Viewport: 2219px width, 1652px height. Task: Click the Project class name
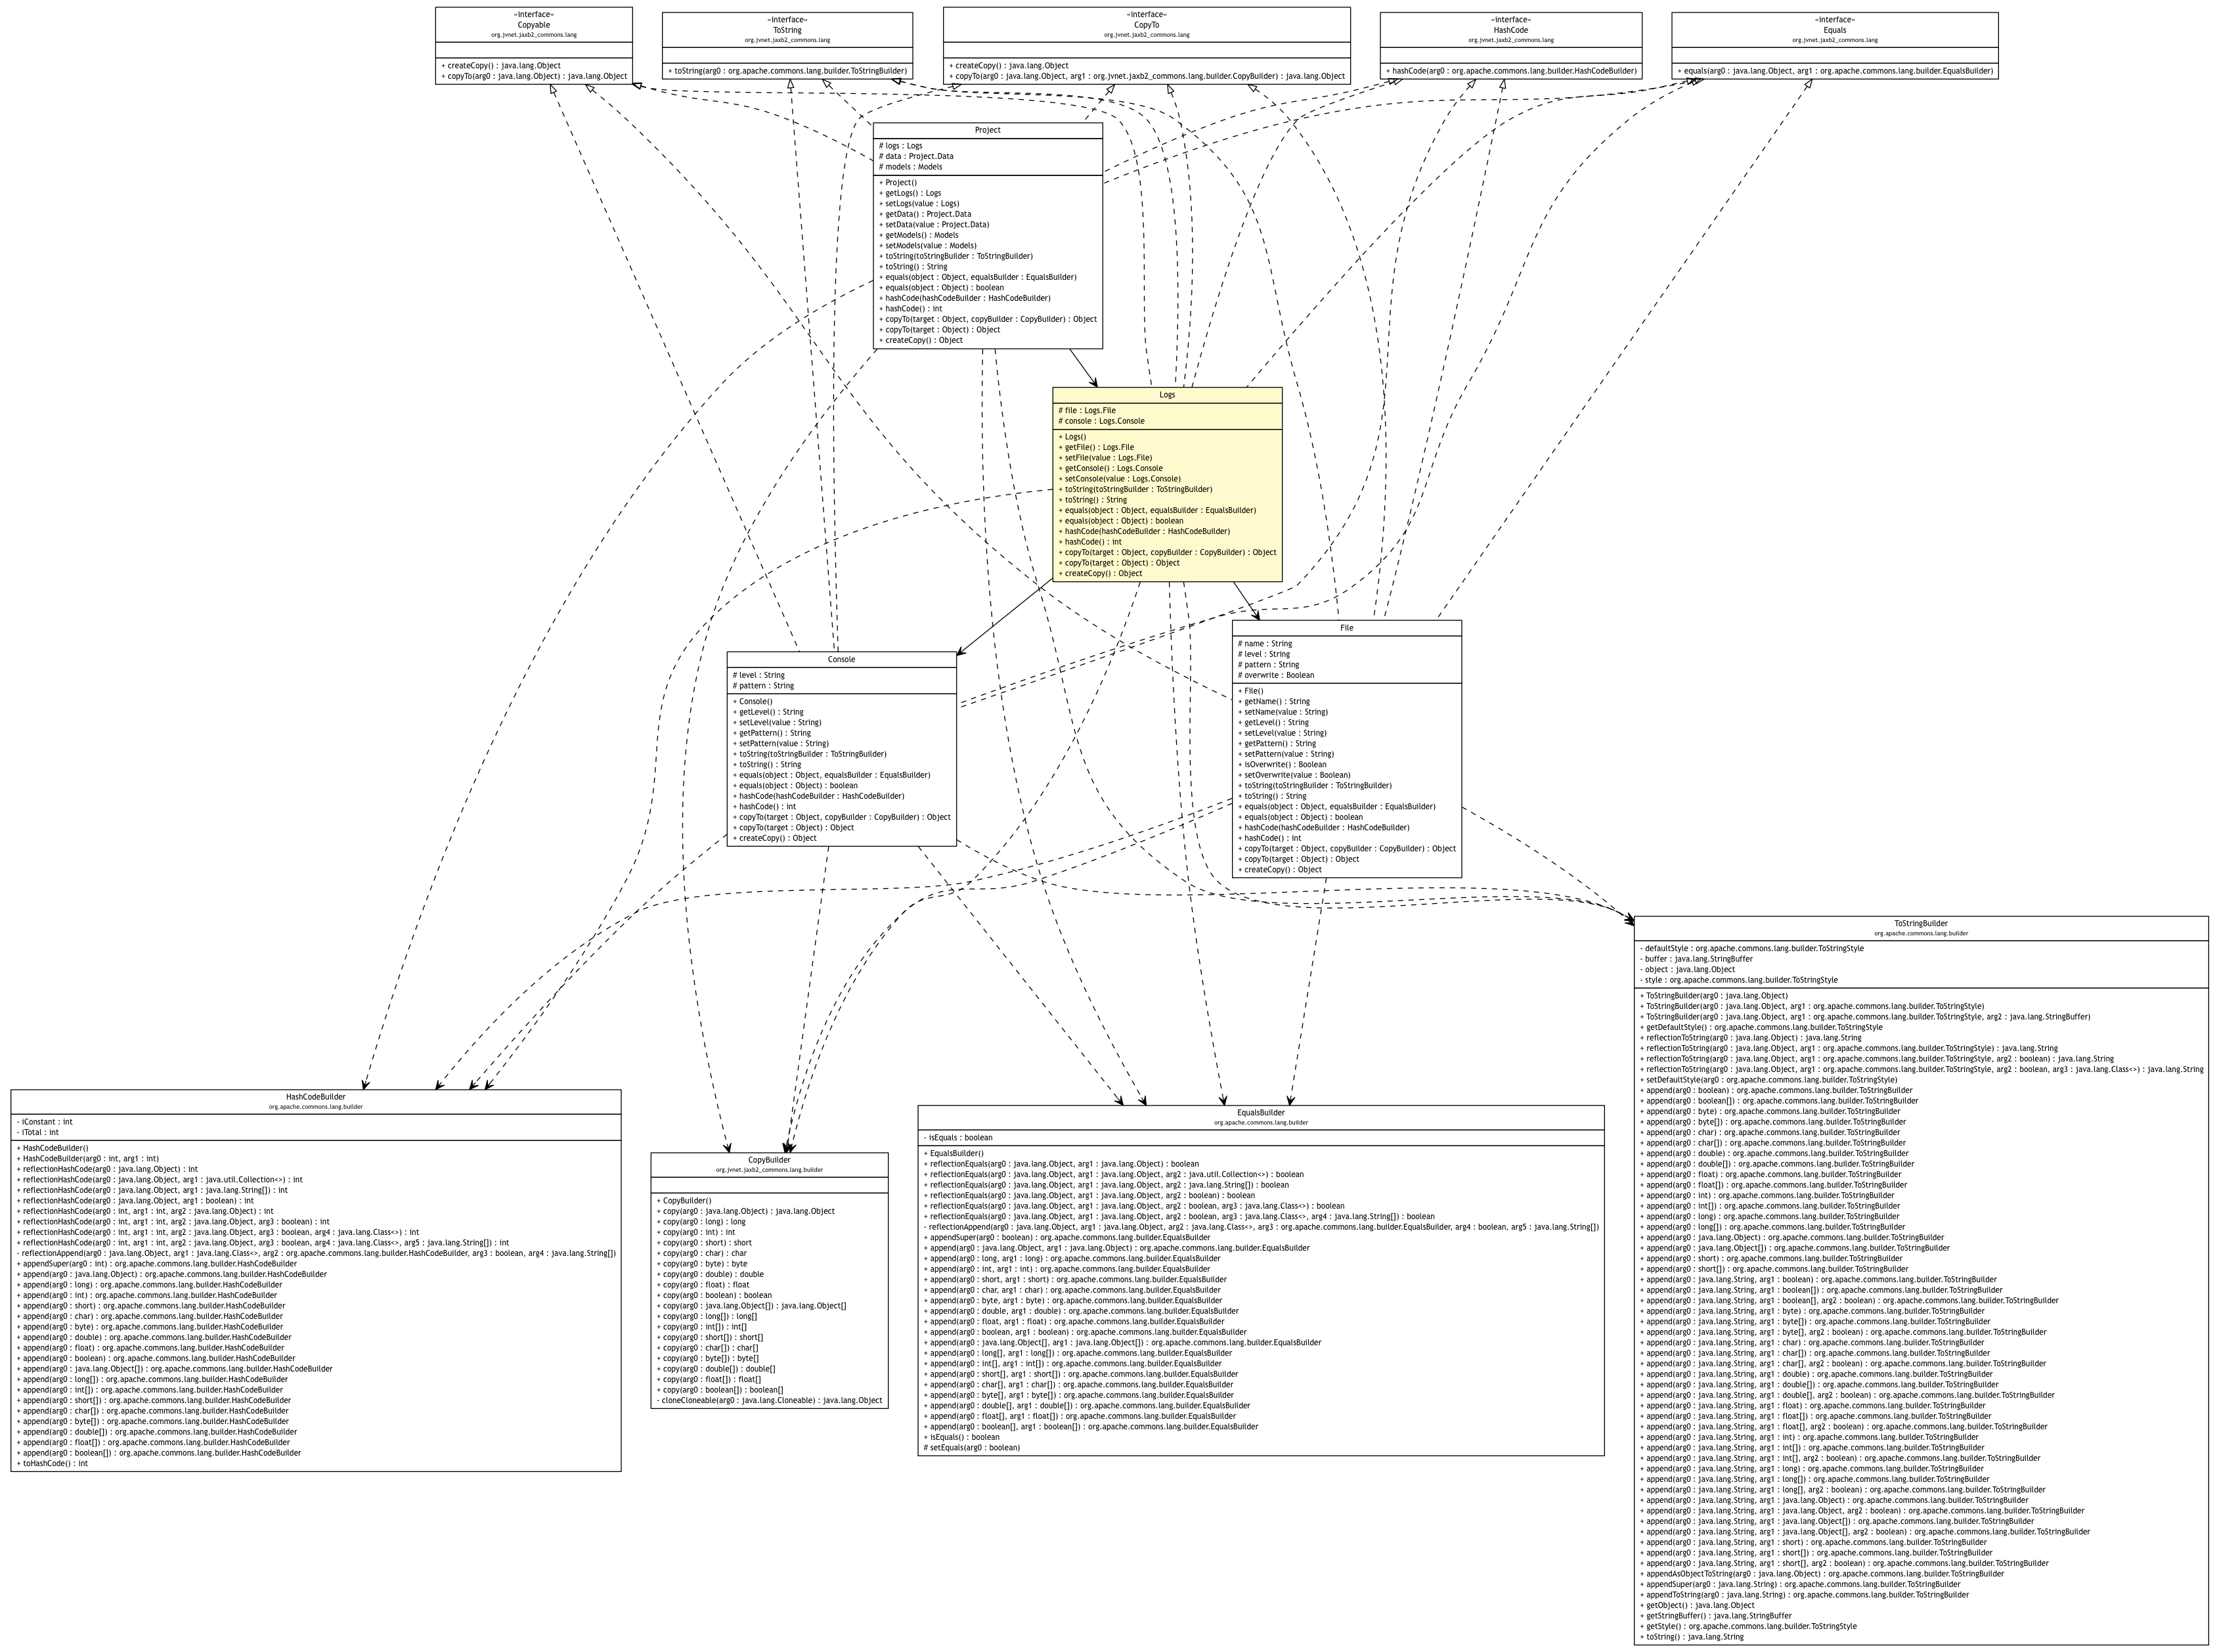pyautogui.click(x=988, y=130)
